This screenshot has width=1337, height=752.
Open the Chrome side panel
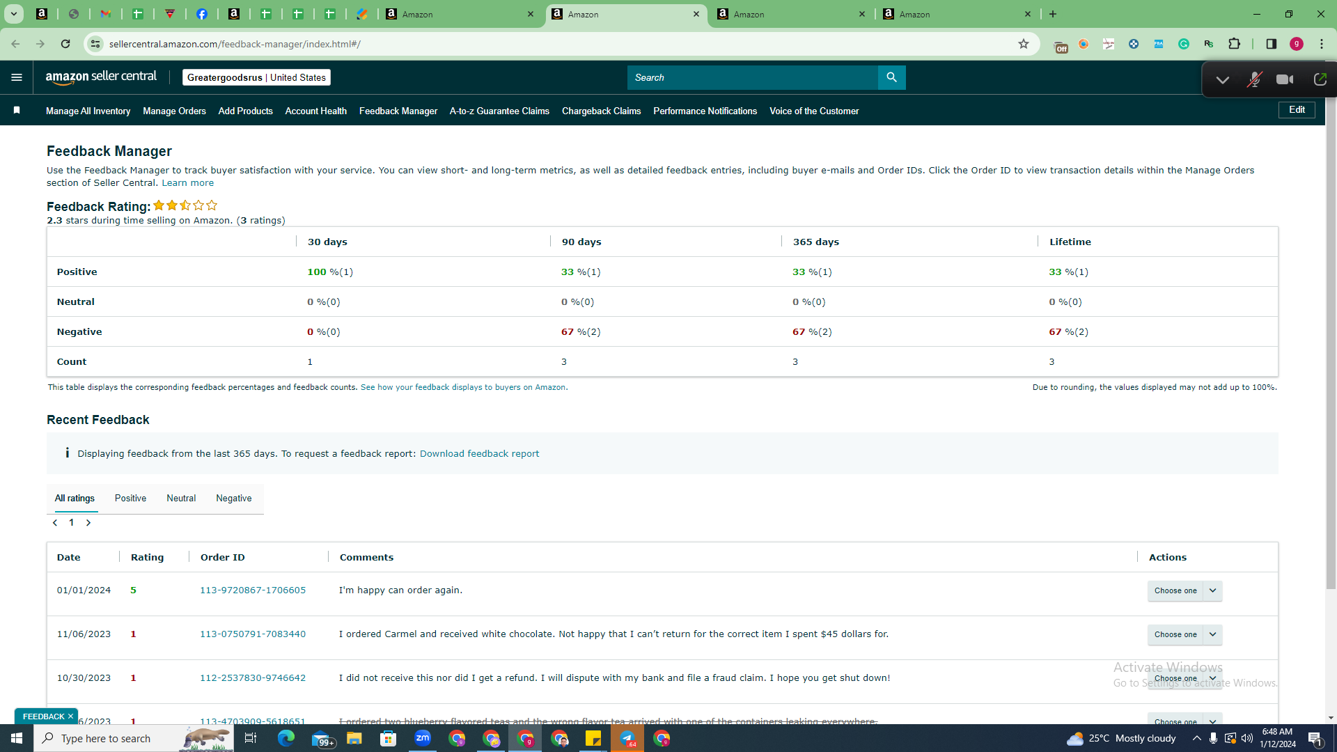[x=1271, y=44]
